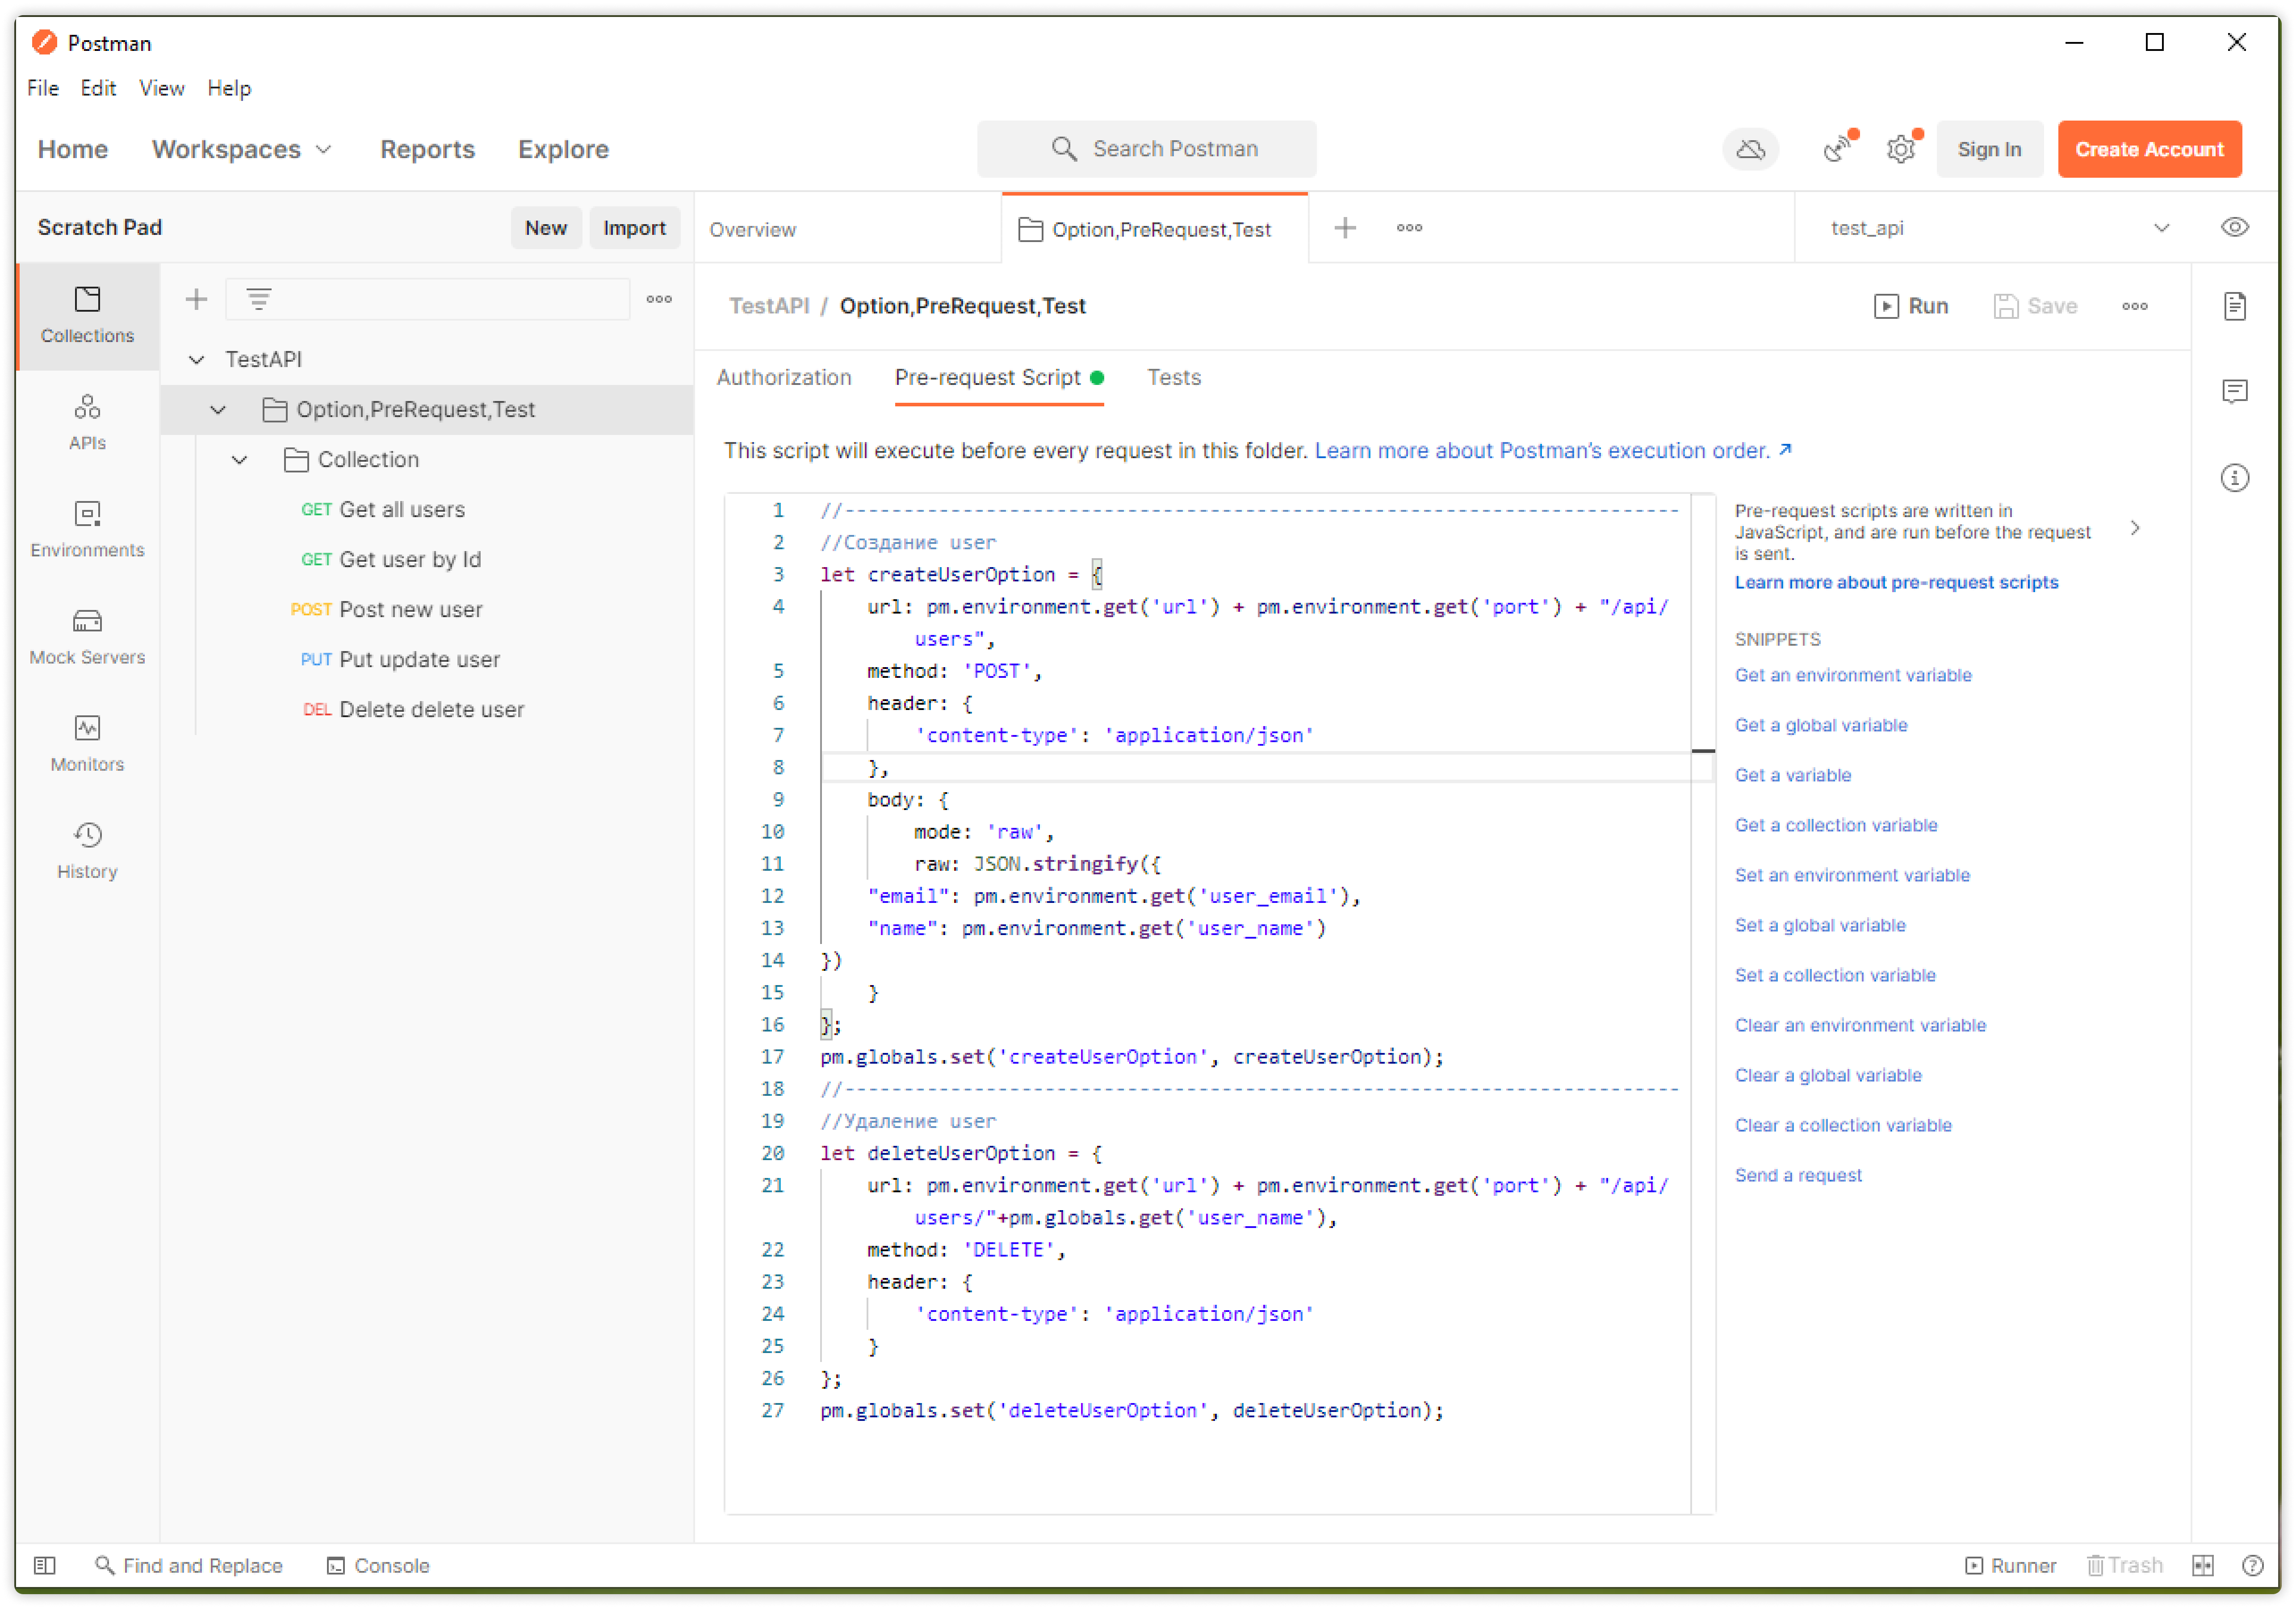Image resolution: width=2296 pixels, height=1608 pixels.
Task: Open Find and Replace in status bar
Action: point(188,1565)
